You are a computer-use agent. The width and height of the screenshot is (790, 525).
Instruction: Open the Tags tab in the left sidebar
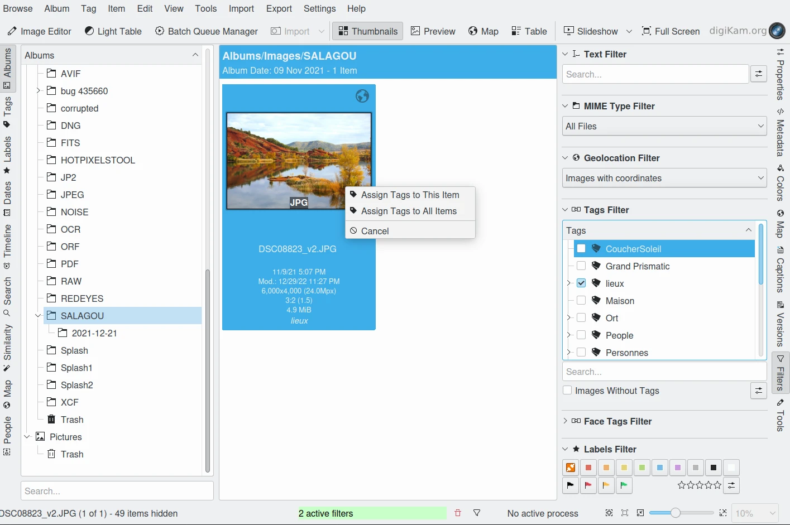click(7, 112)
